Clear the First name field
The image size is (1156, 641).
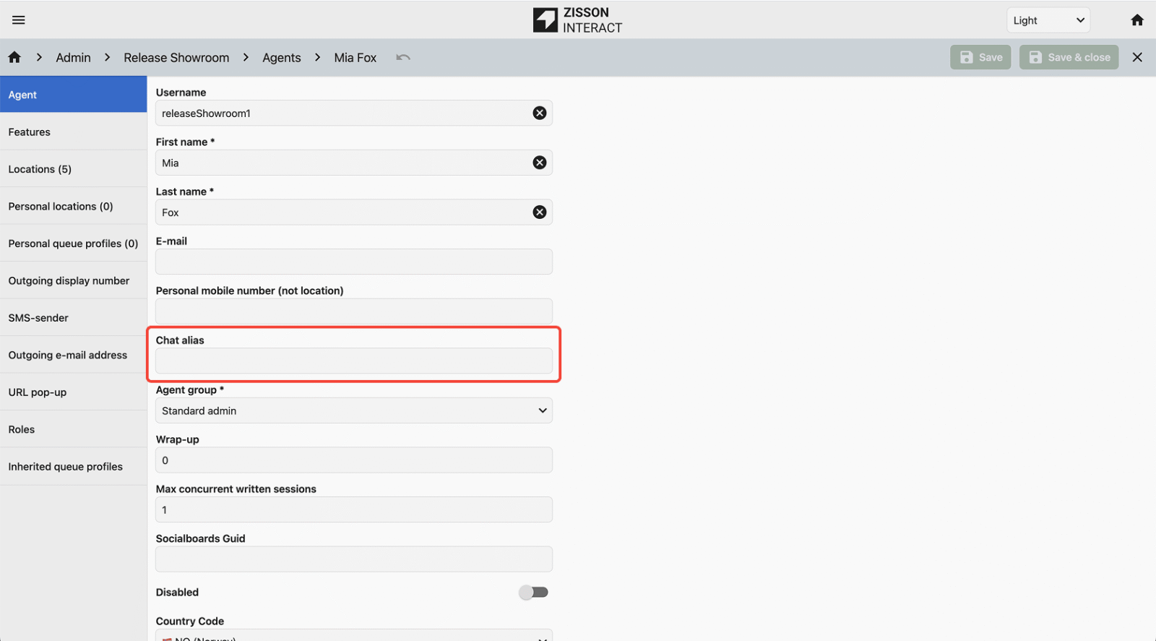coord(540,163)
